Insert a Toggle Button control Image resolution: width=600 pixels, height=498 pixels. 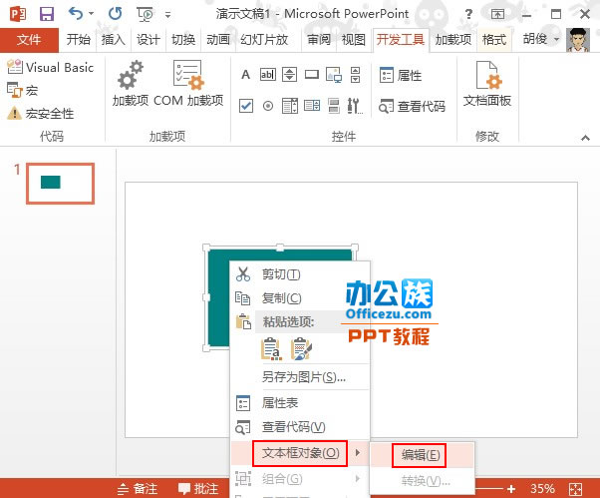point(334,106)
